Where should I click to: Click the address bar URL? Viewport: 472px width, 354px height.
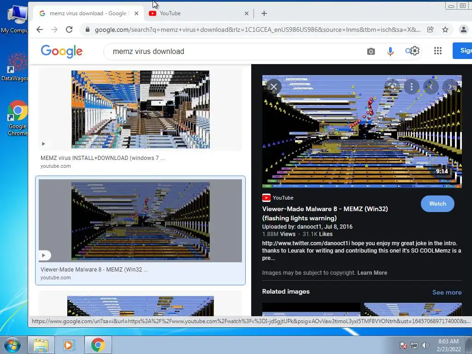tap(258, 29)
